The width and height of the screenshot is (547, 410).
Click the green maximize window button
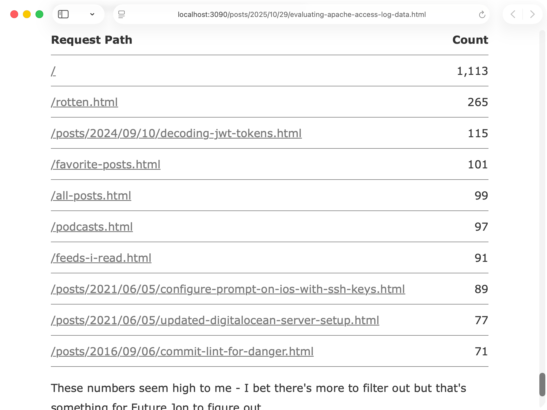(39, 14)
